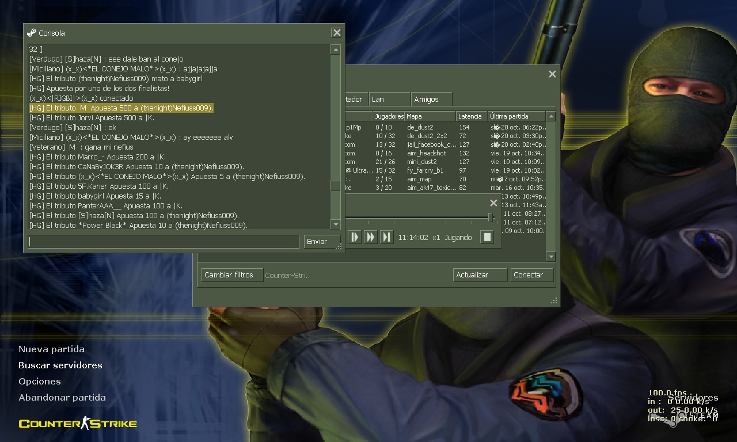Click the server list scroll down arrow
The image size is (737, 442).
[551, 257]
